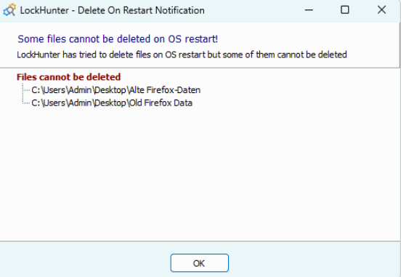The width and height of the screenshot is (401, 277).
Task: Minimize the LockHunter notification window
Action: tap(309, 10)
